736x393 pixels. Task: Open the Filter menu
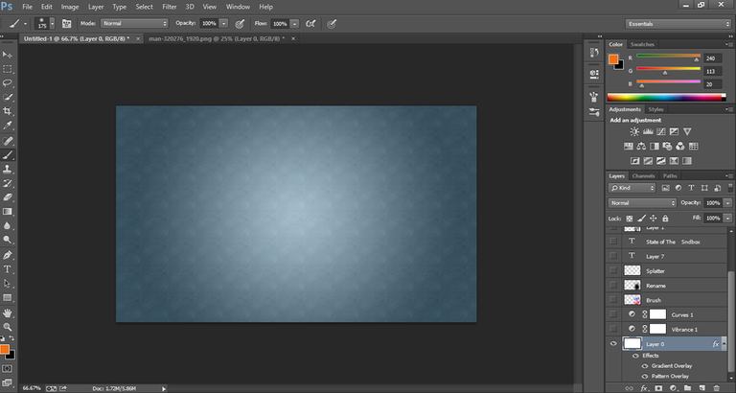(169, 7)
